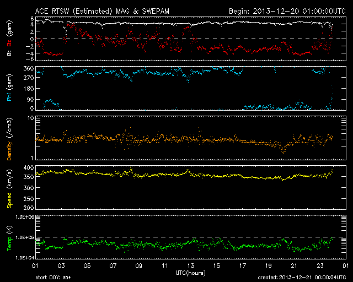Image resolution: width=353 pixels, height=282 pixels.
Task: Click the 250 speed tick label
Action: tap(29, 199)
